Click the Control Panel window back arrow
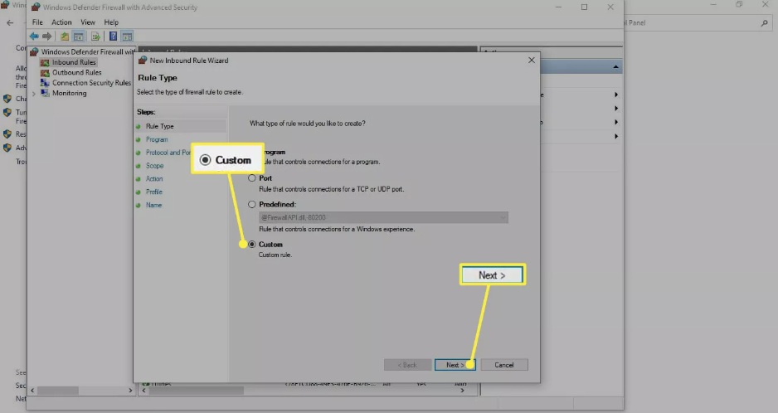The height and width of the screenshot is (413, 778). point(10,23)
